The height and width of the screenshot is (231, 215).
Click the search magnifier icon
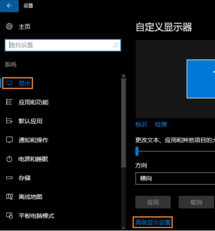(x=115, y=45)
